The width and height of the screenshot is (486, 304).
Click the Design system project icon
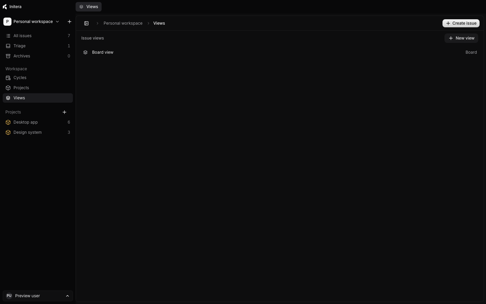pyautogui.click(x=8, y=132)
